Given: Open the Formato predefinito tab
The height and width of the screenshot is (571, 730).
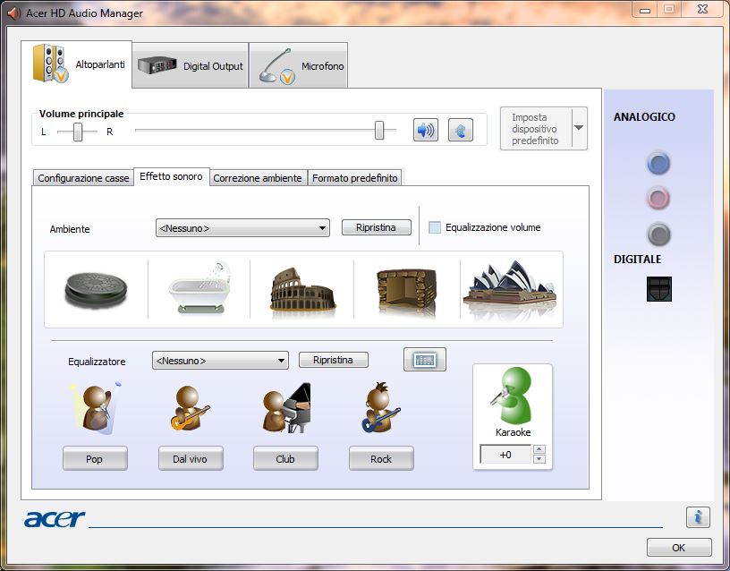Looking at the screenshot, I should click(355, 178).
